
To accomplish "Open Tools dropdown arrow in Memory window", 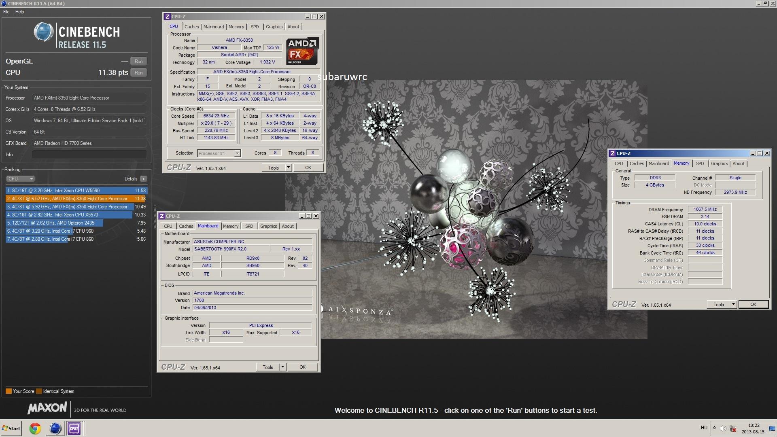I will click(733, 305).
